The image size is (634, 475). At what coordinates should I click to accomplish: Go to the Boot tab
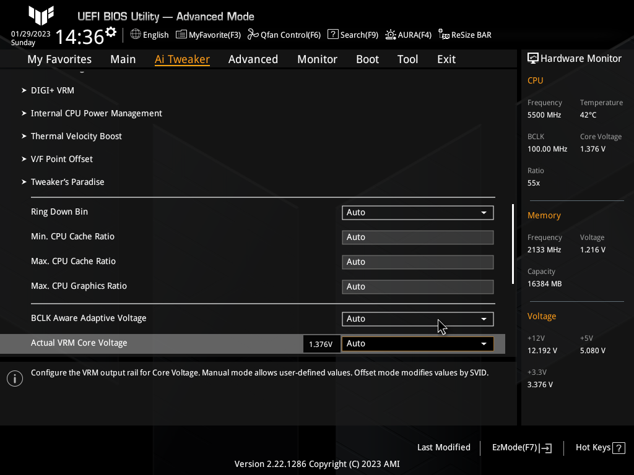click(x=368, y=59)
